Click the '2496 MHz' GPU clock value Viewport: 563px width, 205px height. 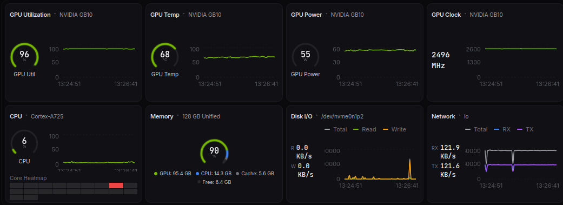[x=441, y=61]
